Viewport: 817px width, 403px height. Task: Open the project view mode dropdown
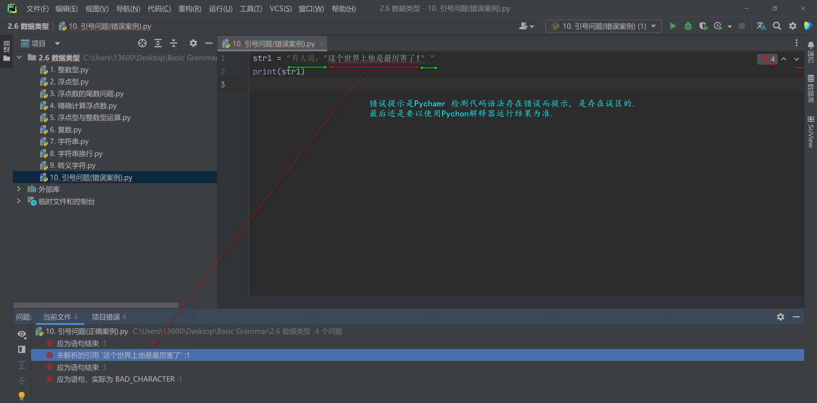[x=57, y=43]
